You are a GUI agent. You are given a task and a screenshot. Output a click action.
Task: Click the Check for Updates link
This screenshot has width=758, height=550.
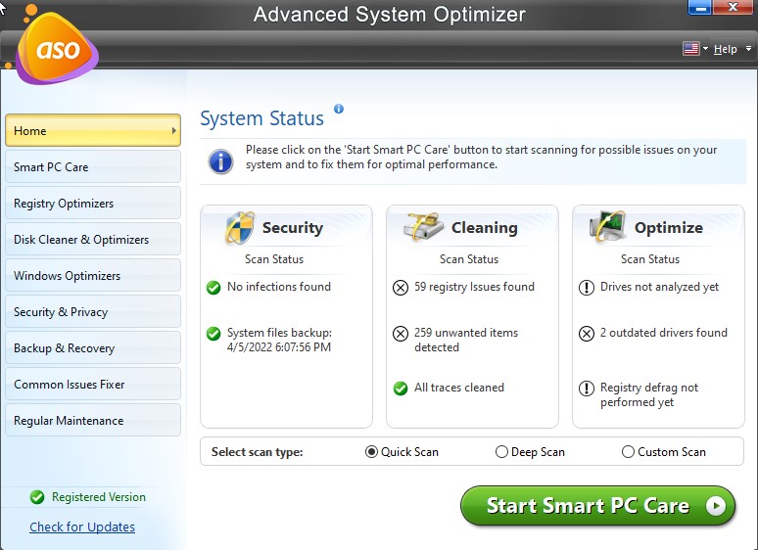[82, 527]
